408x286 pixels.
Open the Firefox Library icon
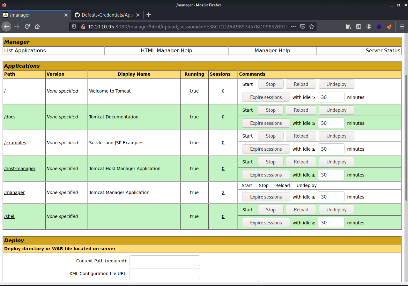(348, 26)
